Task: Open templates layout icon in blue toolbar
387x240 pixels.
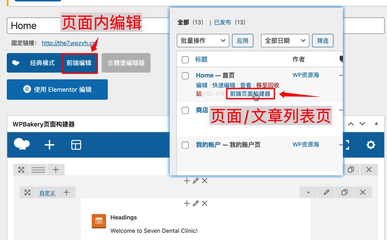Action: click(76, 145)
